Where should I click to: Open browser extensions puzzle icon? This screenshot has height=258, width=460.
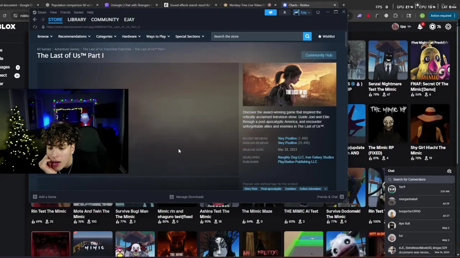click(396, 16)
